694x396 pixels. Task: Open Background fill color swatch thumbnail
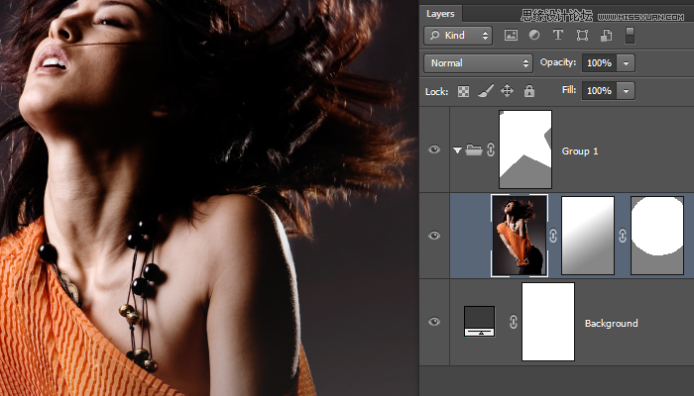[x=479, y=322]
